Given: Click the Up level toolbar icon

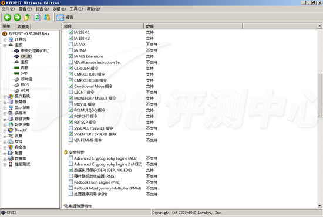Looking at the screenshot, I should coord(27,17).
